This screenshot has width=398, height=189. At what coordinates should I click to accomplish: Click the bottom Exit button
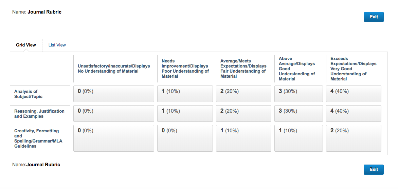374,169
